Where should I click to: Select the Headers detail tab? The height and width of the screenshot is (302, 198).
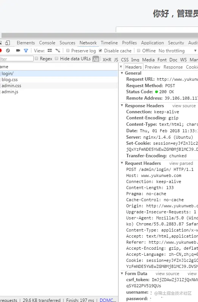coord(134,67)
